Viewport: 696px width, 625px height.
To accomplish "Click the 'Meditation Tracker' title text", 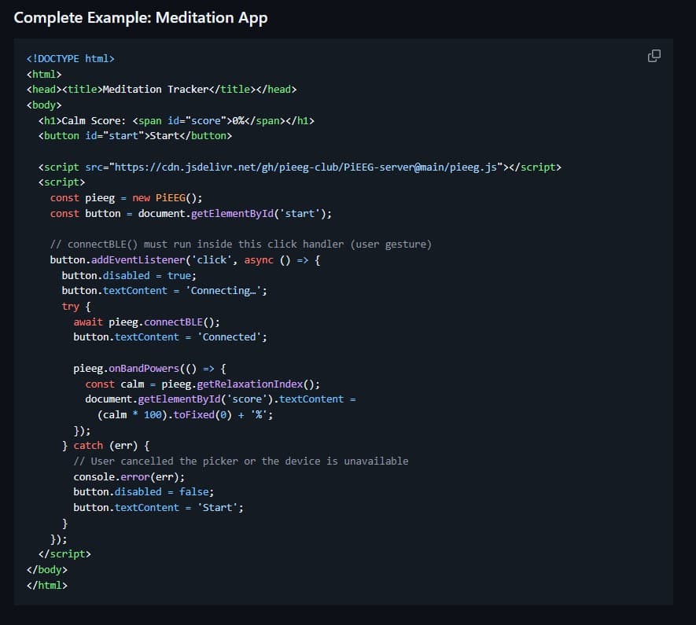I will pyautogui.click(x=156, y=89).
